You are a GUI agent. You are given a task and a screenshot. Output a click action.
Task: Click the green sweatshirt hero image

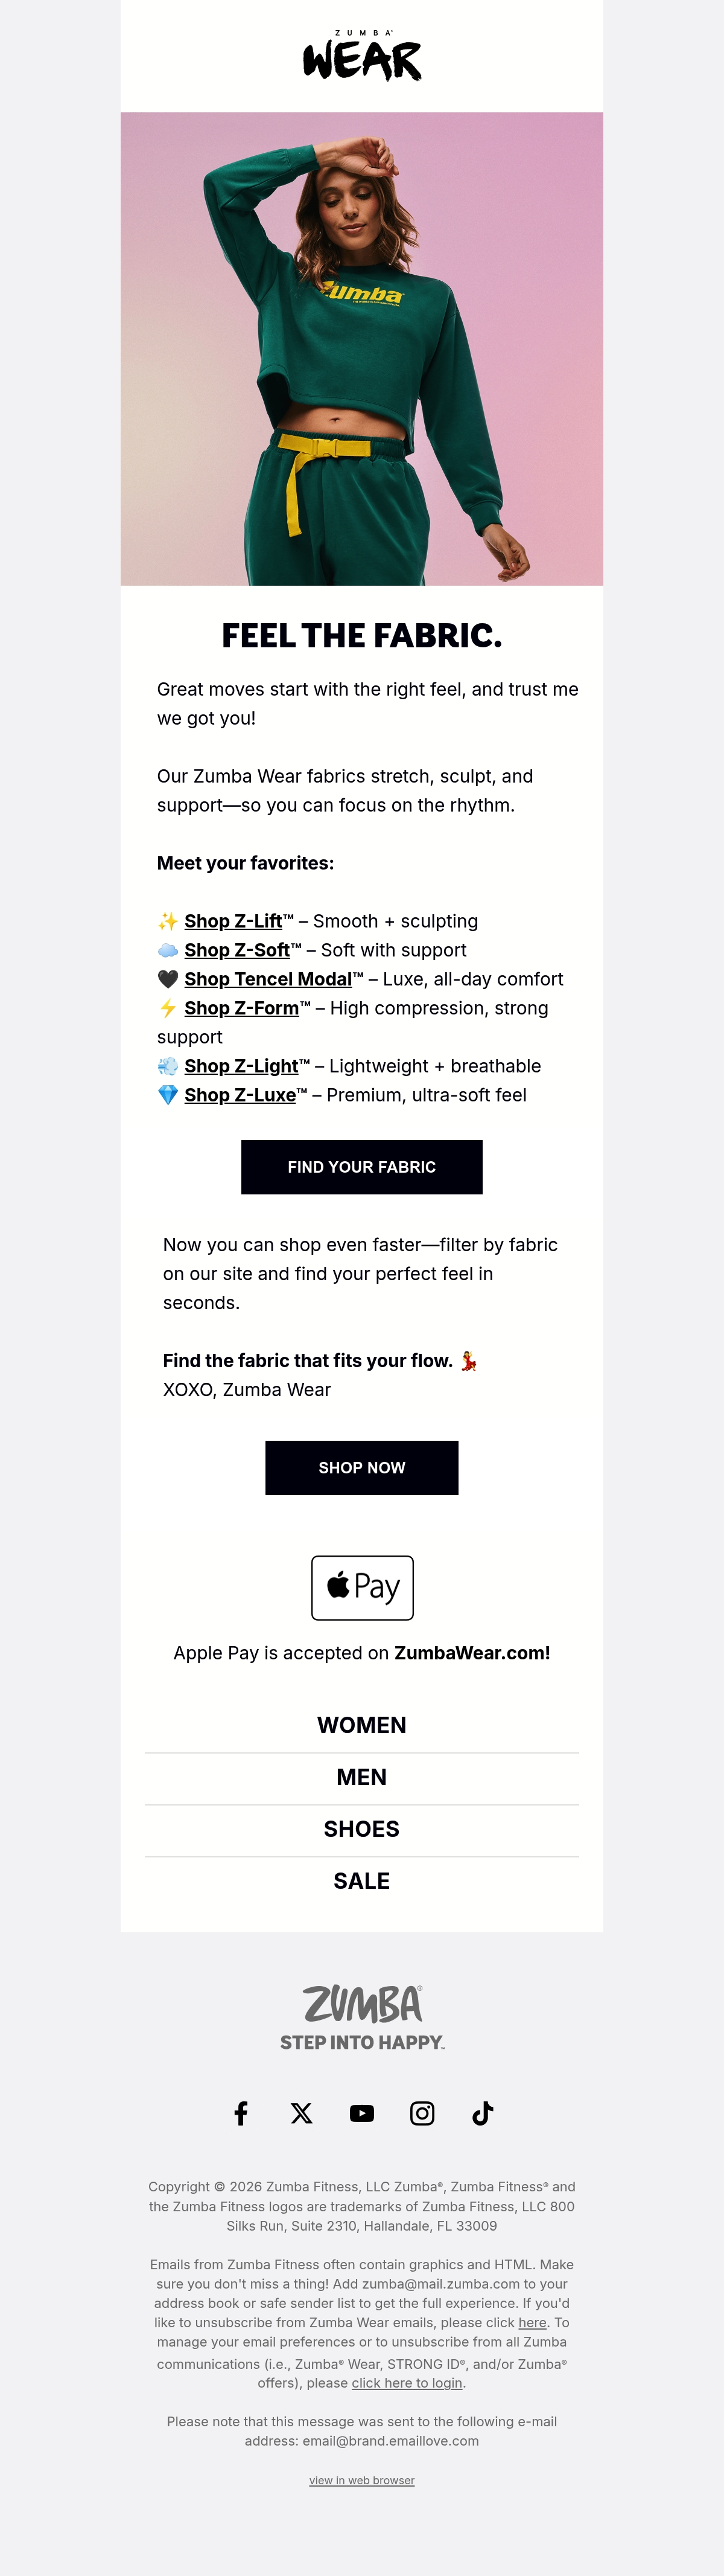(361, 349)
